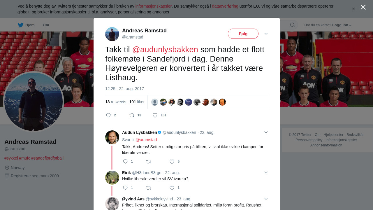Dismiss the cookie notice with the small X
373x210 pixels.
(x=353, y=9)
